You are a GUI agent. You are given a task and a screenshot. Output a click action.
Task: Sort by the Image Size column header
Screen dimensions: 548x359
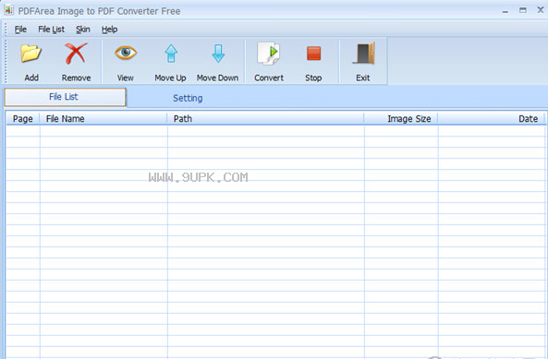[x=401, y=119]
